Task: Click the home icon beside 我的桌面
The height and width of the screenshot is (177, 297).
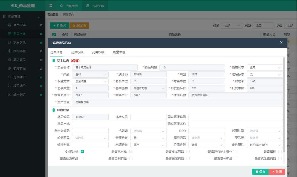Action: 62,6
